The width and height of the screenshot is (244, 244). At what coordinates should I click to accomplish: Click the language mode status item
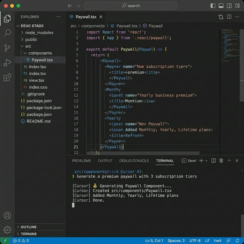(218, 241)
